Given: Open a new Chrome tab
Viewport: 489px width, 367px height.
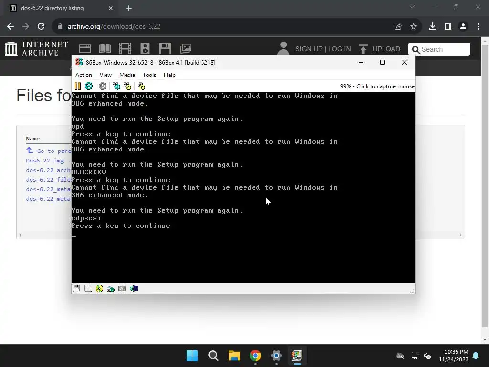Looking at the screenshot, I should coord(129,8).
